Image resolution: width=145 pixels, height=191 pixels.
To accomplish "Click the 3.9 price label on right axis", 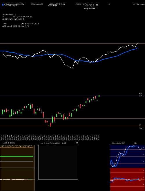I will (140, 125).
